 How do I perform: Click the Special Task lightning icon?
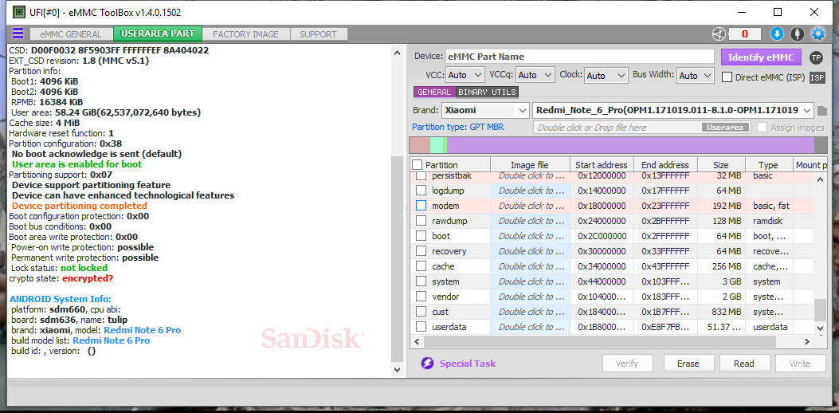[x=427, y=364]
